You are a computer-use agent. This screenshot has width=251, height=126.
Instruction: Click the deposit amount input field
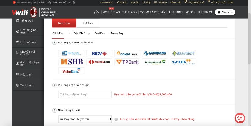tap(85, 94)
